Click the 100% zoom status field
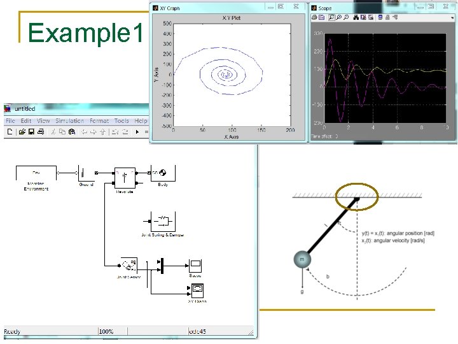Image resolution: width=458 pixels, height=344 pixels. pyautogui.click(x=106, y=331)
